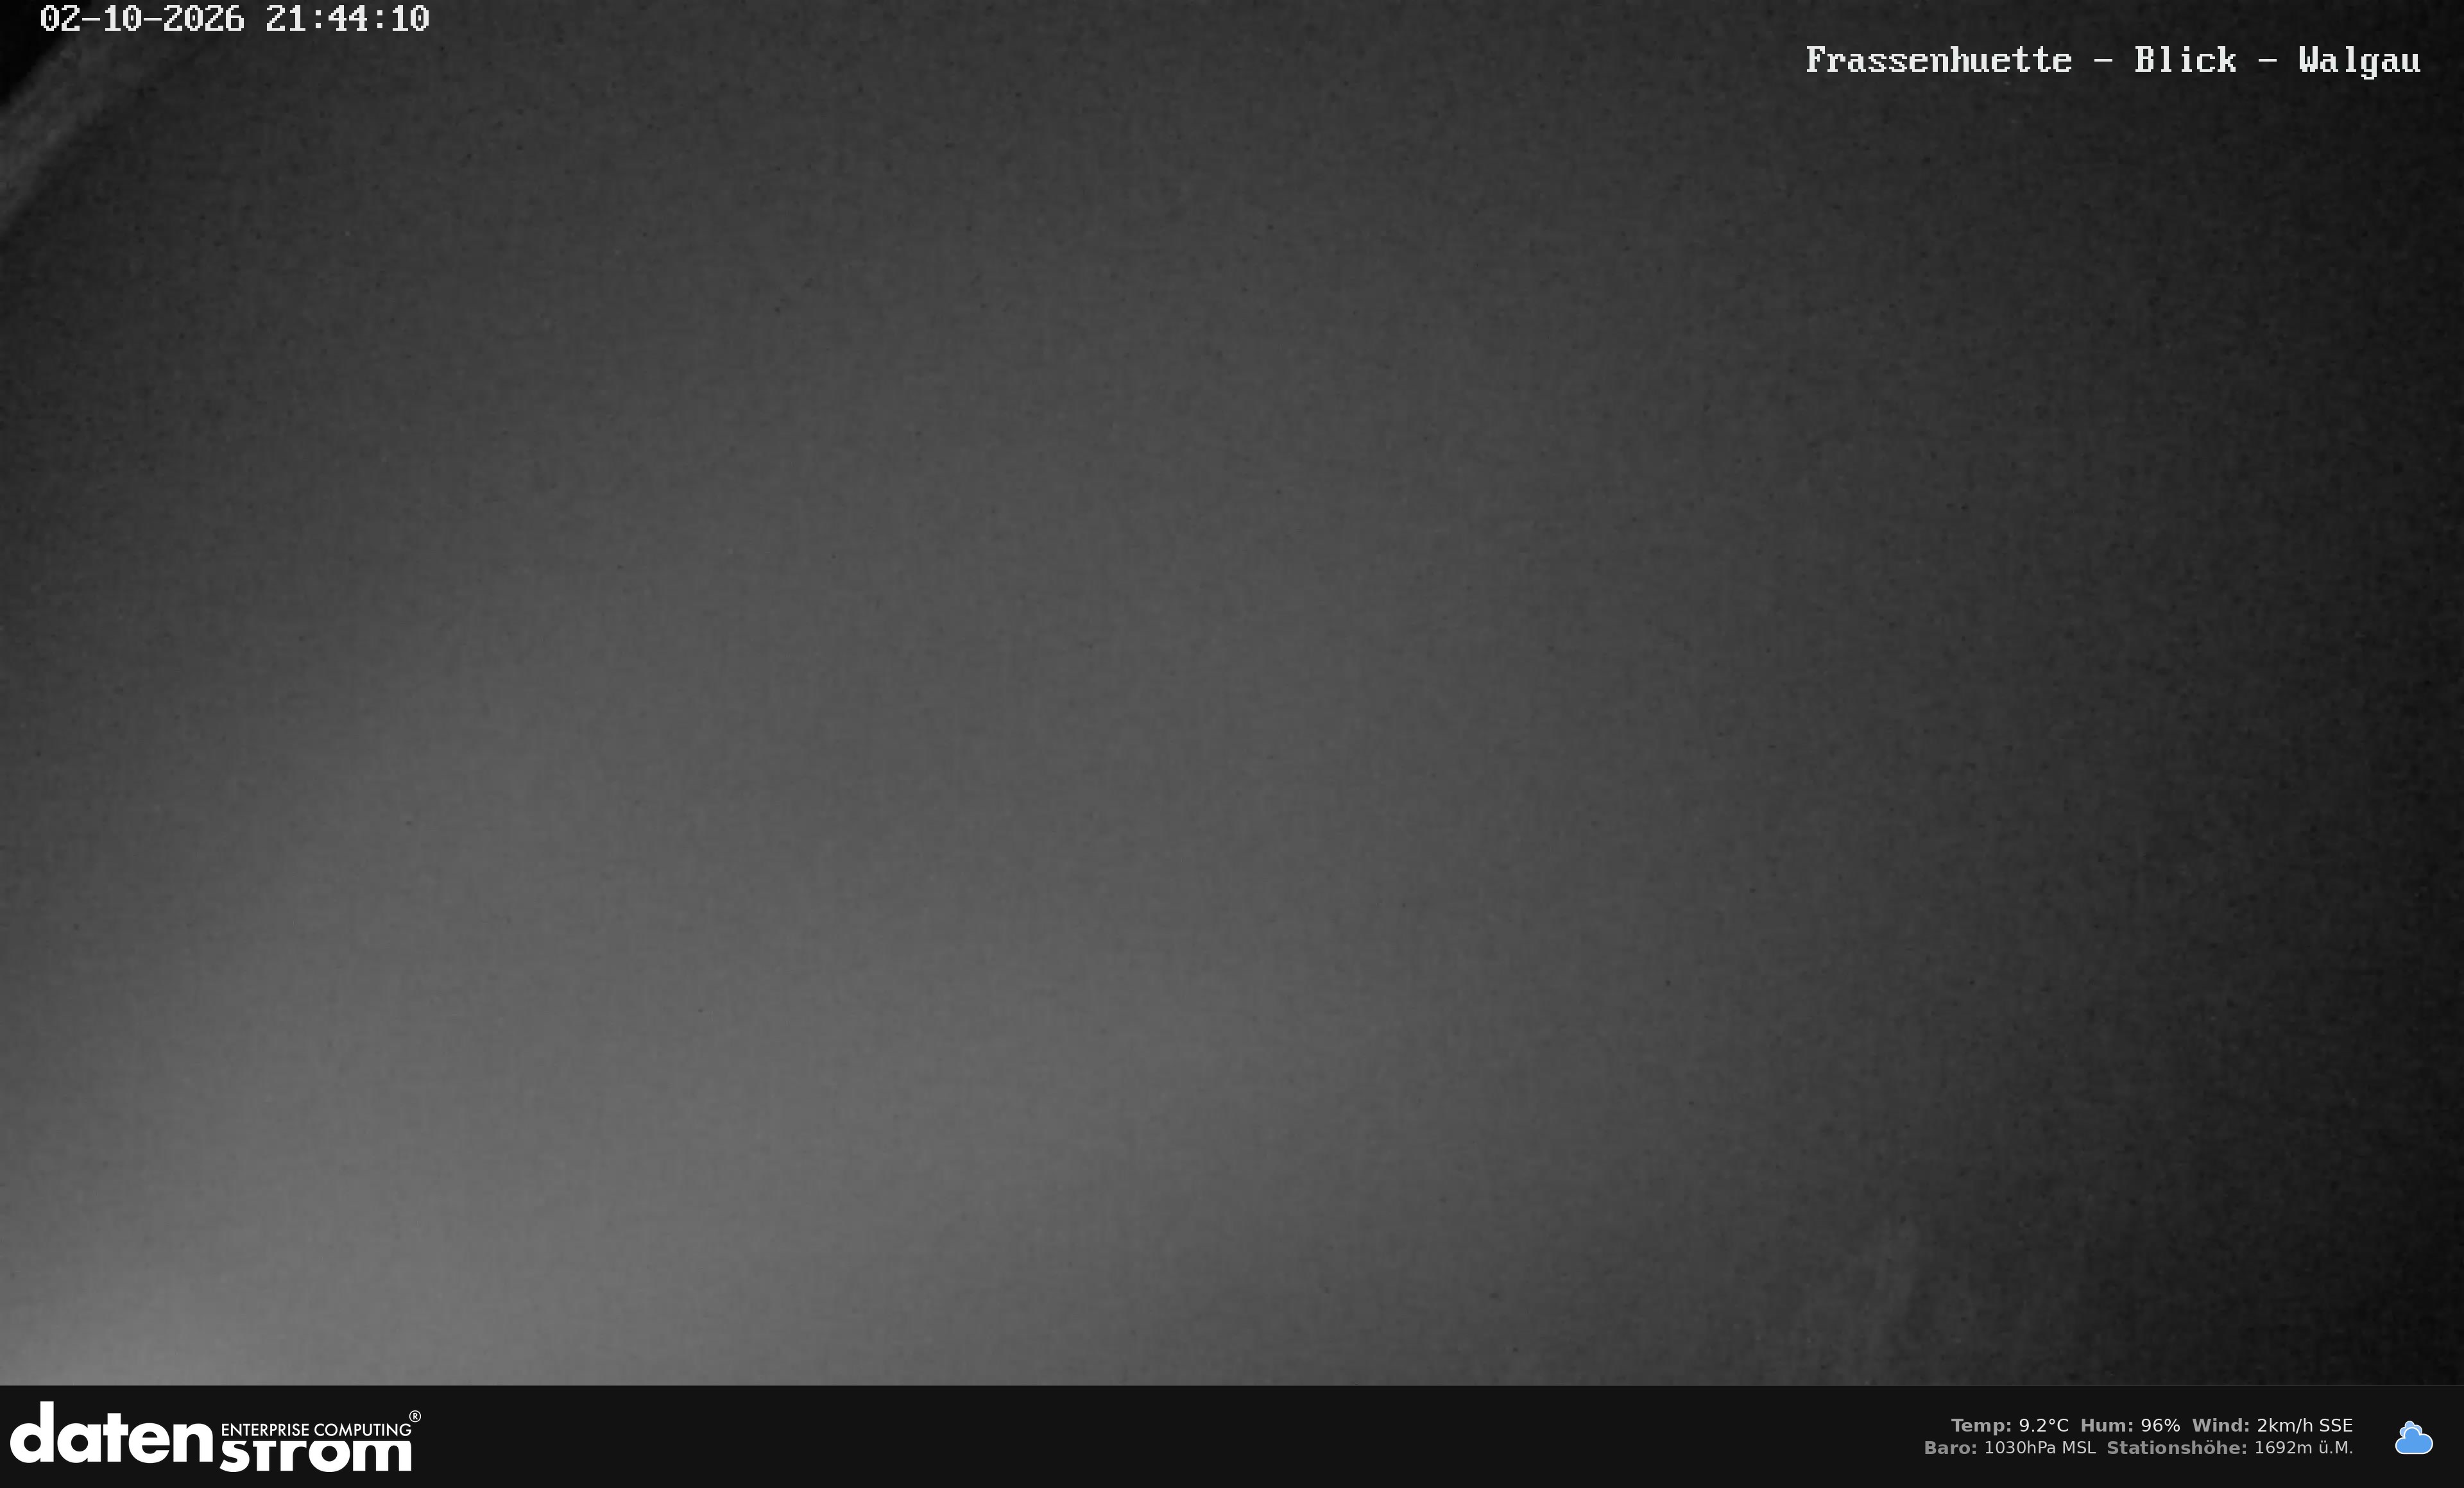
Task: Click the Stationshöhe: 1692m ü.M. value
Action: [2230, 1447]
